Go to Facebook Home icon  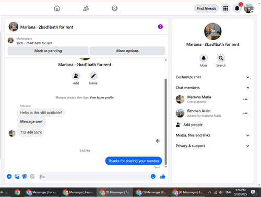pyautogui.click(x=57, y=8)
